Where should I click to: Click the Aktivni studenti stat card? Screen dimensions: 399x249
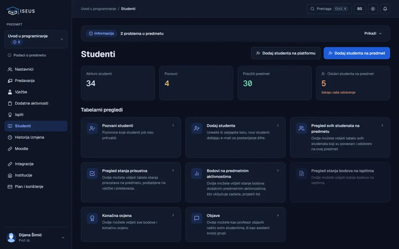click(x=118, y=83)
